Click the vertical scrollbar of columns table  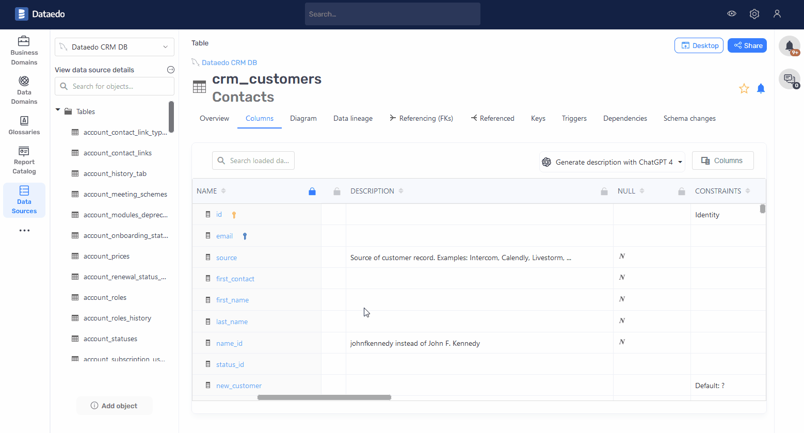coord(762,209)
